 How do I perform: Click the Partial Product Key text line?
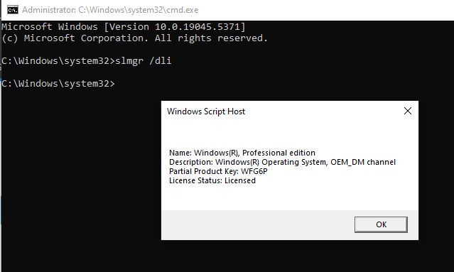click(218, 171)
